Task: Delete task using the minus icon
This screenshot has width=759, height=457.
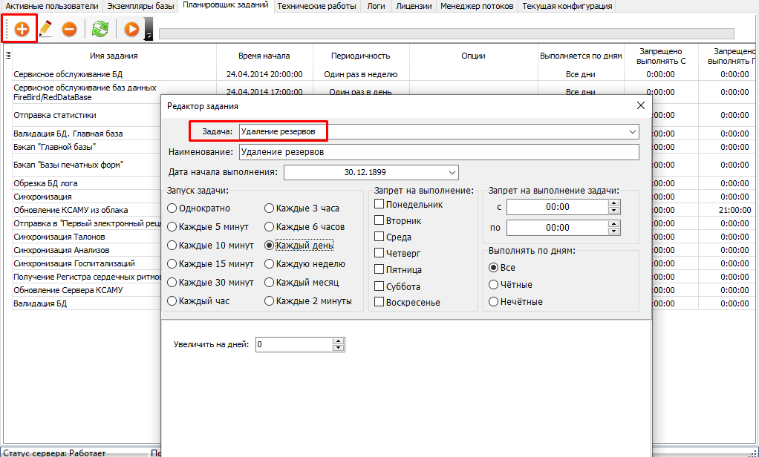Action: tap(69, 29)
